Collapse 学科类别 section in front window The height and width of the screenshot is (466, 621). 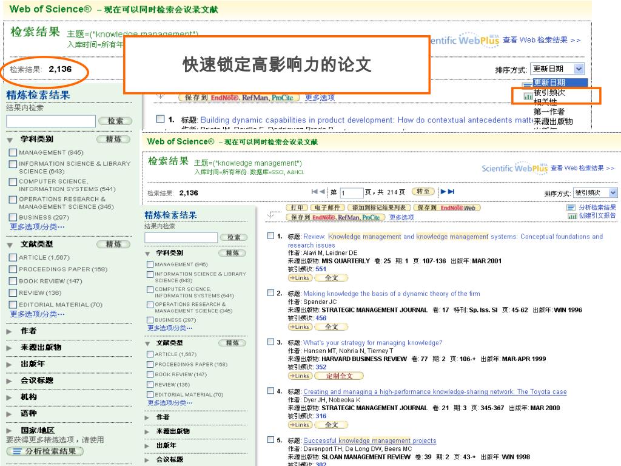[147, 254]
